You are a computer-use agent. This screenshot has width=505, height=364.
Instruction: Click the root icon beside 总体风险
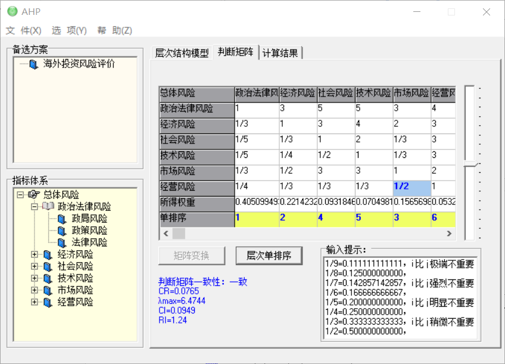33,195
